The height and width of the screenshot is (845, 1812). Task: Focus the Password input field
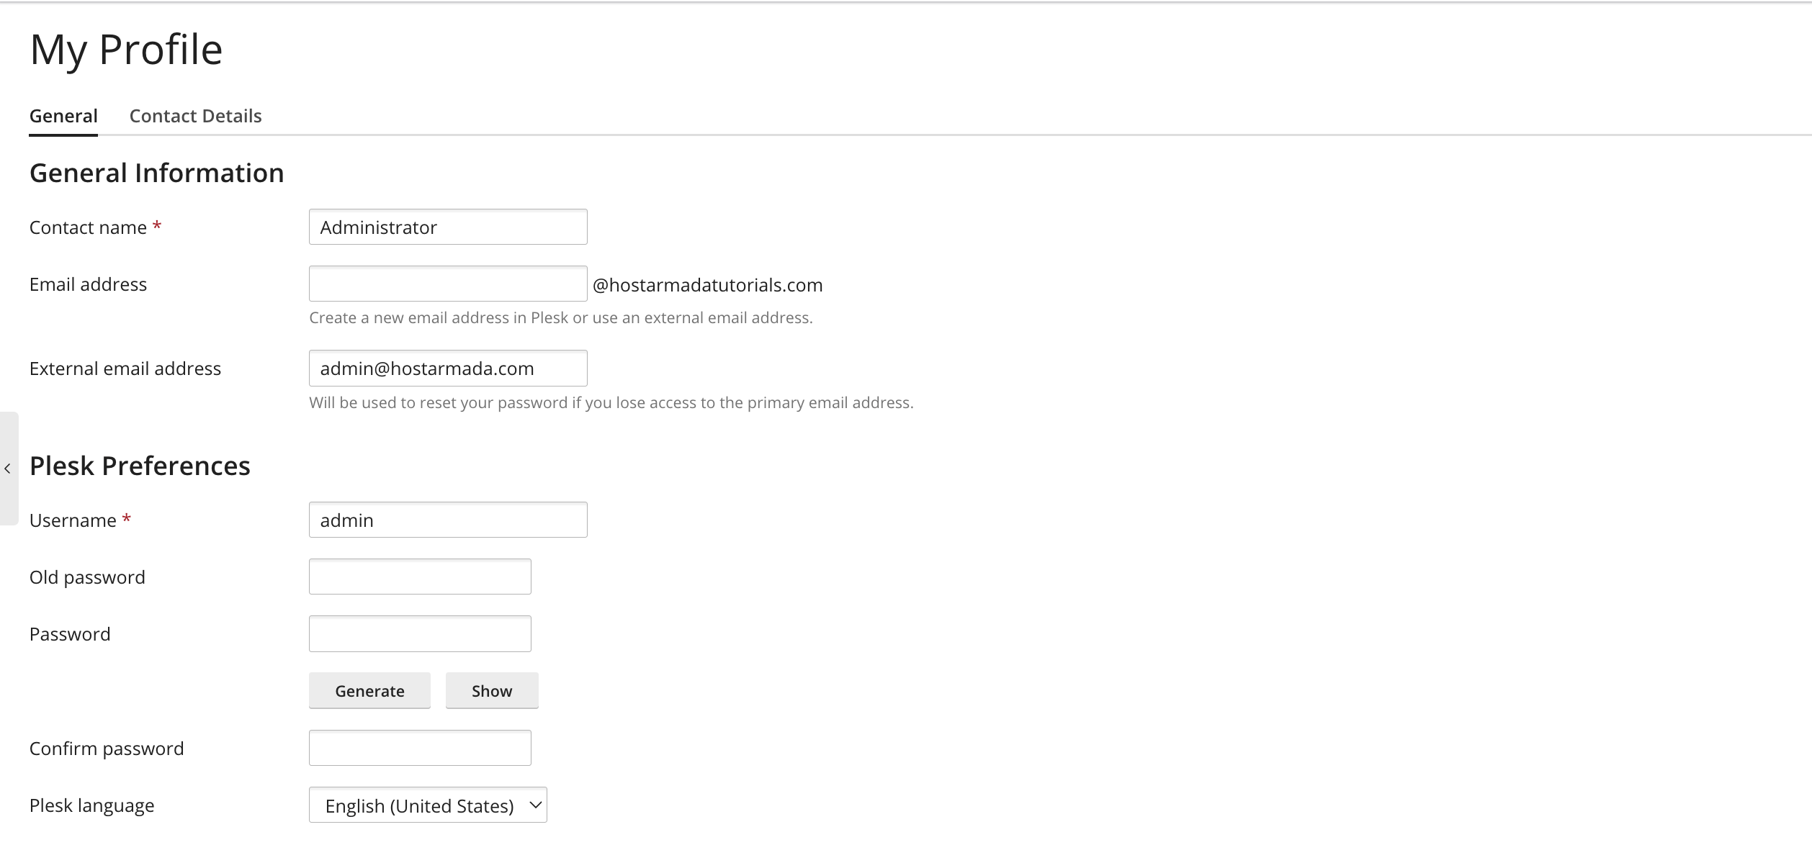pyautogui.click(x=420, y=633)
